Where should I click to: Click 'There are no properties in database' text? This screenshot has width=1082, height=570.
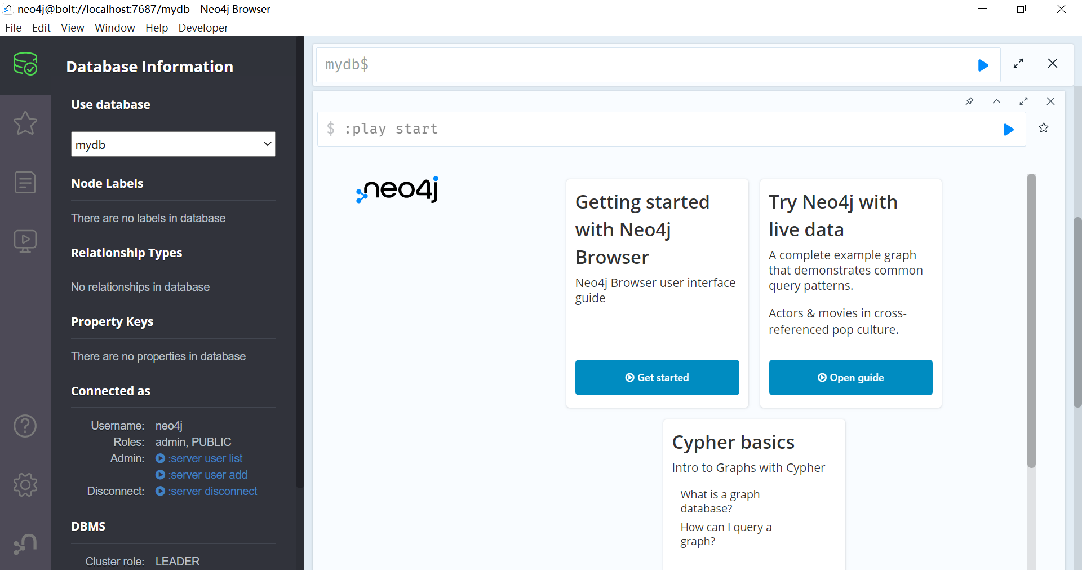pos(158,356)
